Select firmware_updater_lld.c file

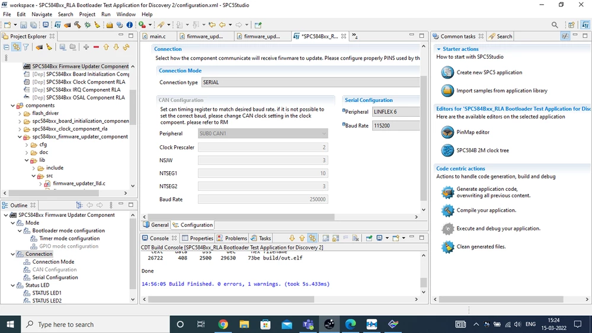(x=79, y=184)
